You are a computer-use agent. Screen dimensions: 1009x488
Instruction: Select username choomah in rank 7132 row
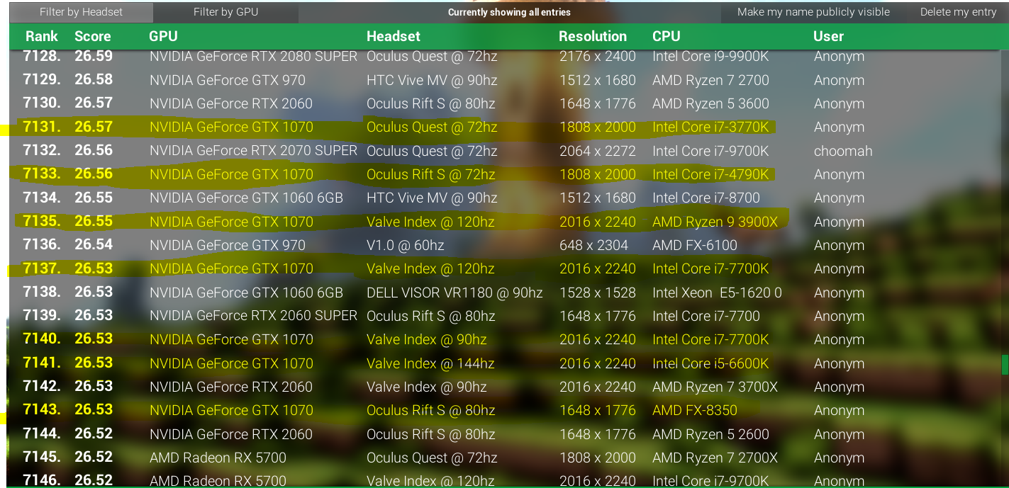[x=843, y=151]
